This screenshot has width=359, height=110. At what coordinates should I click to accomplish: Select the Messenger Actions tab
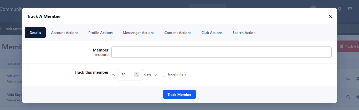pyautogui.click(x=139, y=33)
